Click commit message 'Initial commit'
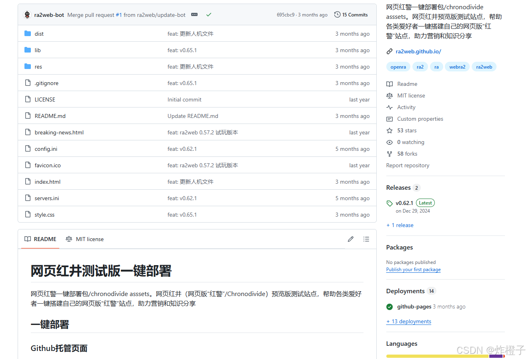The image size is (531, 359). pos(184,99)
